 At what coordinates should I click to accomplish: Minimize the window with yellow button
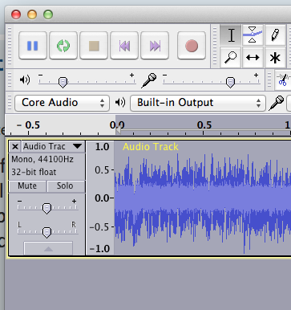tap(32, 14)
